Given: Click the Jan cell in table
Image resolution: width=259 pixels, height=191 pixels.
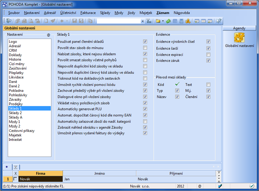Looking at the screenshot, I should click(x=99, y=179).
